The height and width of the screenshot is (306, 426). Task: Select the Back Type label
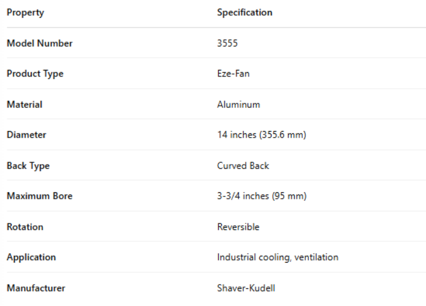tap(28, 166)
